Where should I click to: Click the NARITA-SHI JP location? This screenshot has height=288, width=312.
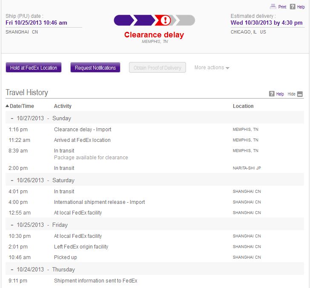point(247,168)
